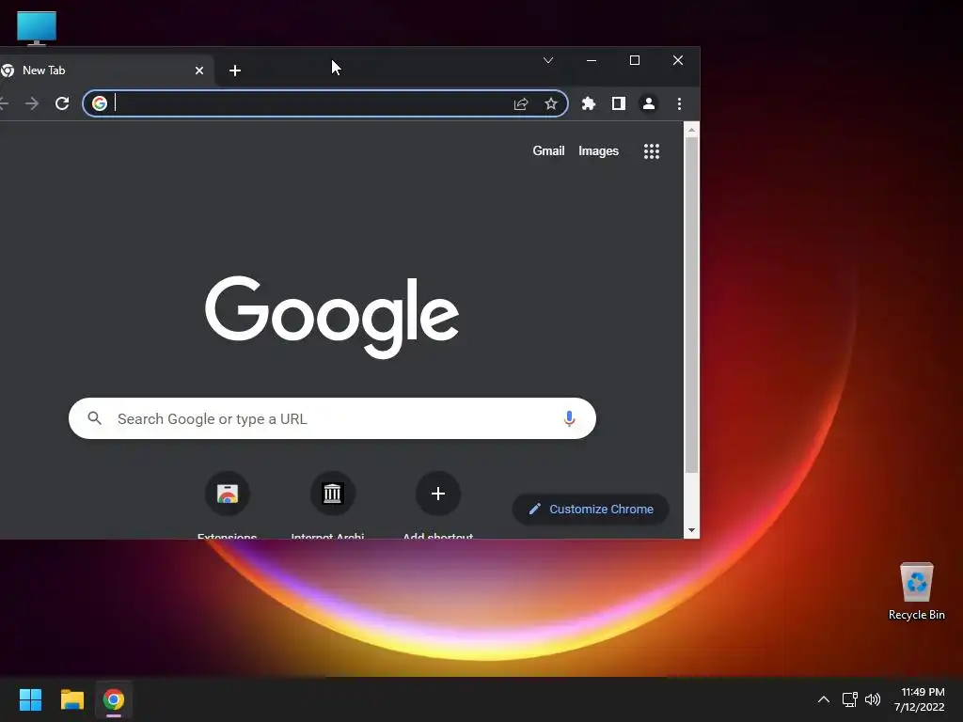Screen dimensions: 963x722
Task: Click the Add shortcut plus tile
Action: coord(438,494)
